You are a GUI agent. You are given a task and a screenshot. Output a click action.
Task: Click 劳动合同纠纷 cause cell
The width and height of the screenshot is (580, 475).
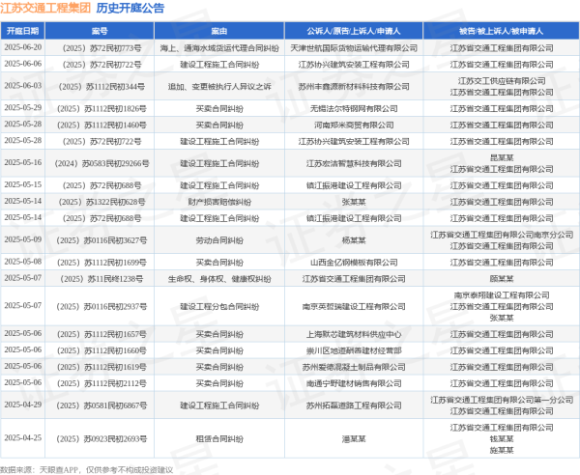click(219, 240)
